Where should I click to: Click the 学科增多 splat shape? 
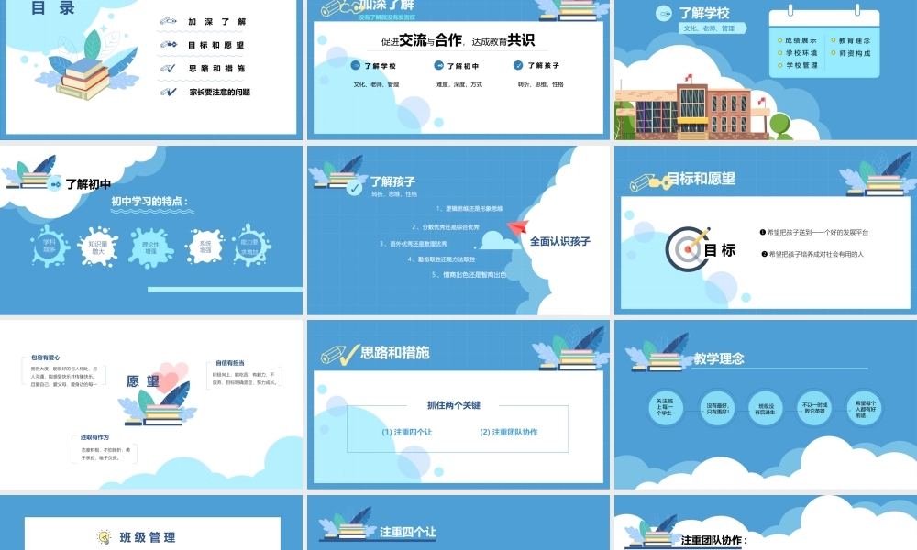point(50,246)
